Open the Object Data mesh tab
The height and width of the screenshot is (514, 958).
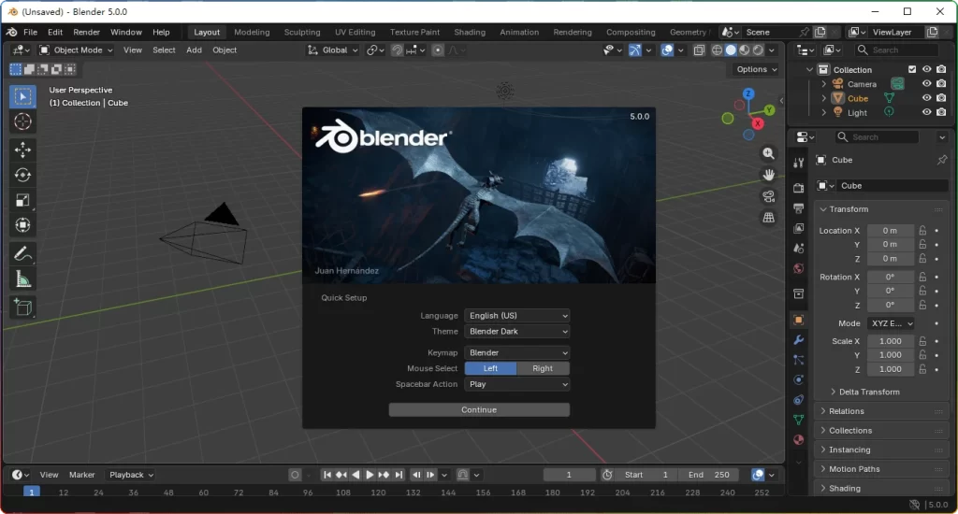[x=799, y=420]
